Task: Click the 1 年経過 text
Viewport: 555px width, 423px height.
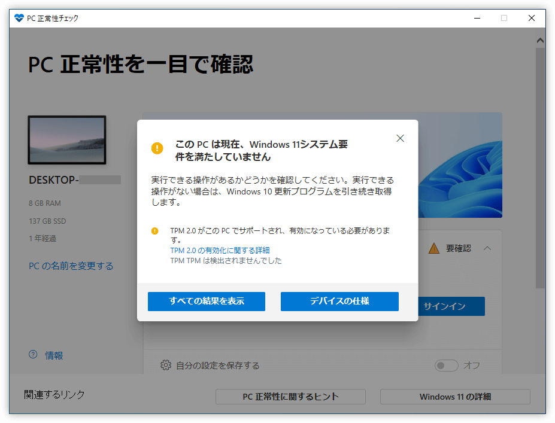Action: pos(43,239)
